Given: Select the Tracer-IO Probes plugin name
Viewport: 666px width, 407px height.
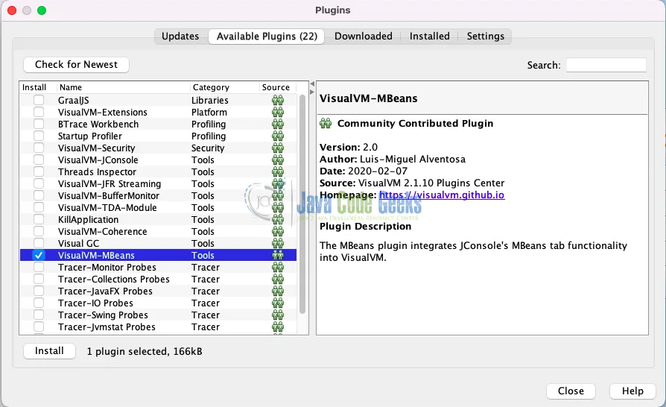Looking at the screenshot, I should [95, 303].
